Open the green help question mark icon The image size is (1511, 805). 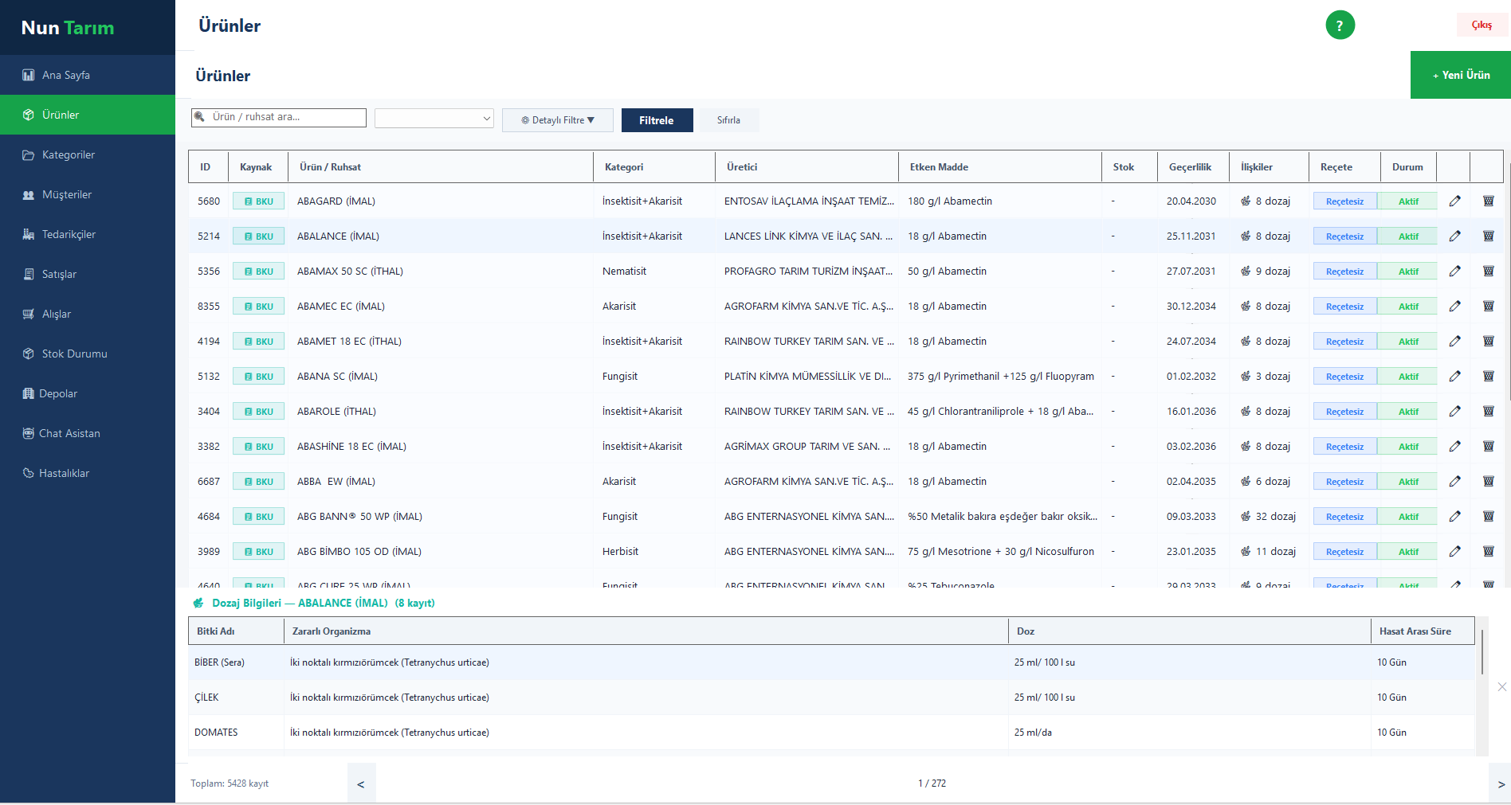coord(1340,25)
